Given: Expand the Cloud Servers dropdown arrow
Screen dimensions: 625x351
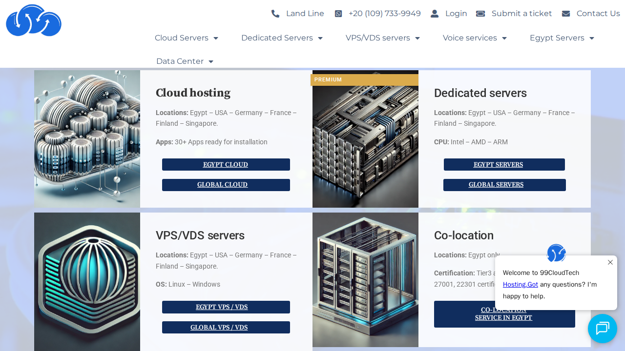Looking at the screenshot, I should click(x=216, y=38).
